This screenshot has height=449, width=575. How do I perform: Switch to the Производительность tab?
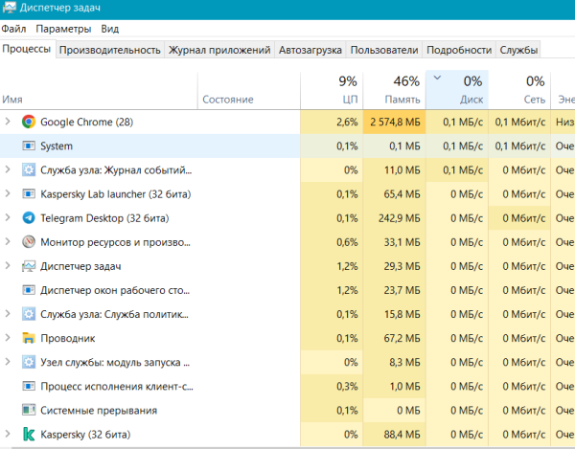point(109,50)
